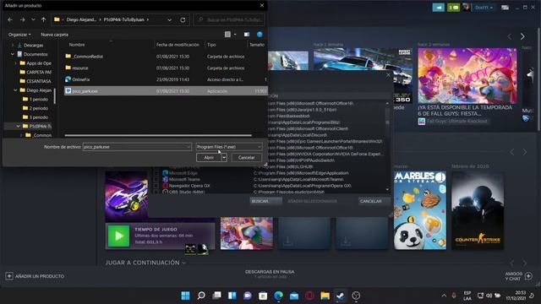This screenshot has width=541, height=304.
Task: Select the 1 periodo folder
Action: point(36,100)
